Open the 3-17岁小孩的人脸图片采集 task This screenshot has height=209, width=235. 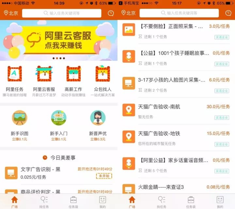click(x=176, y=85)
